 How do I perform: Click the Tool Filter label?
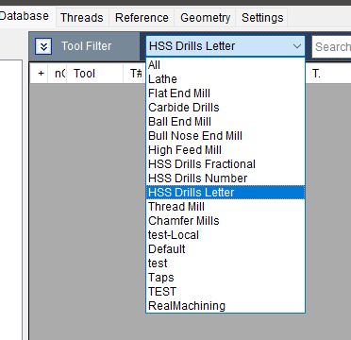coord(86,46)
